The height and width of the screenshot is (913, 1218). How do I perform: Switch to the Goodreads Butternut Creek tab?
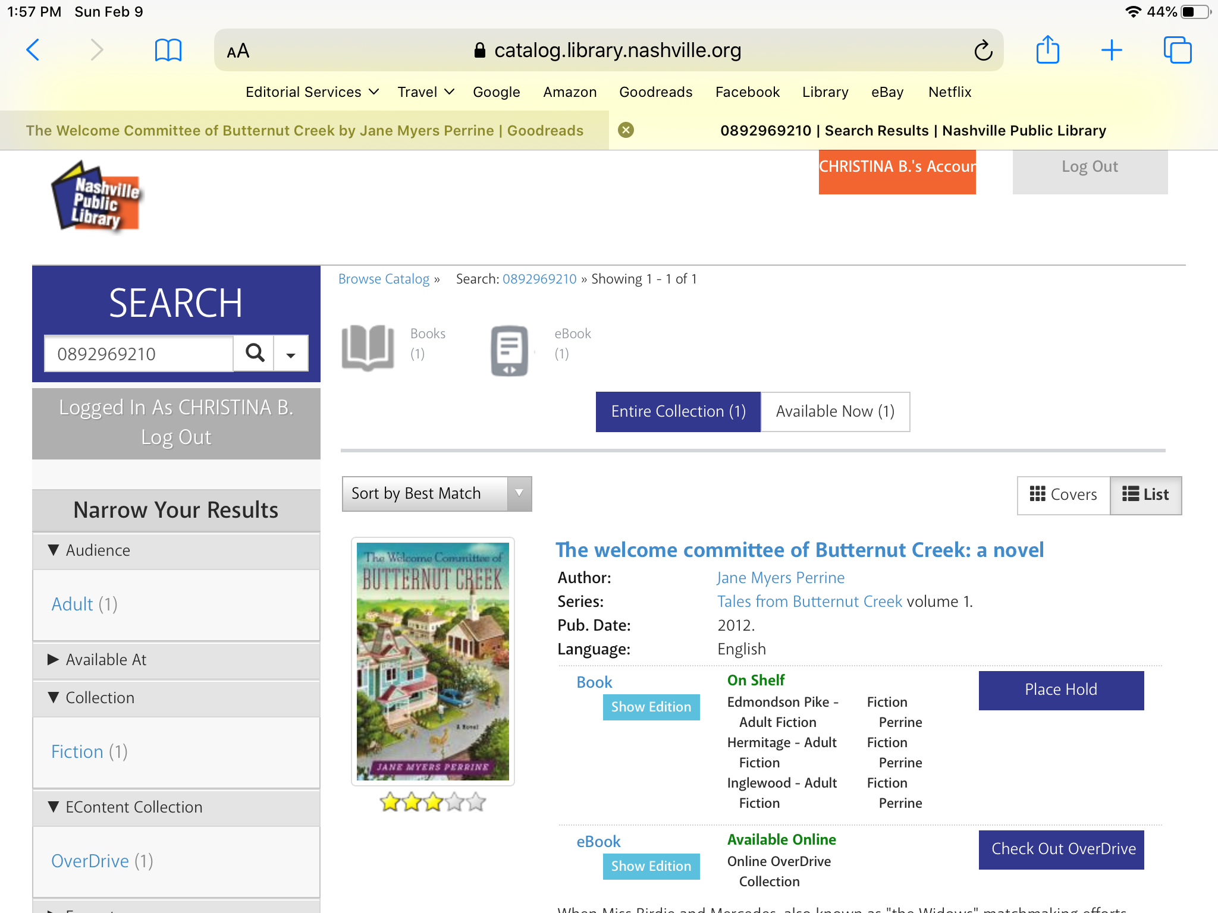(x=304, y=130)
